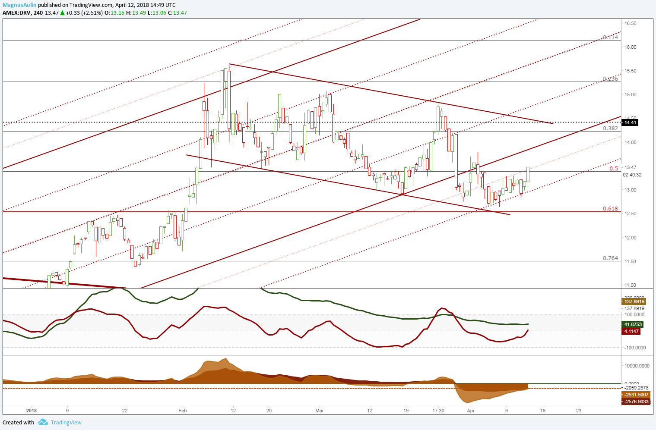
Task: Click the 10000.0000 histogram axis label
Action: (x=637, y=366)
